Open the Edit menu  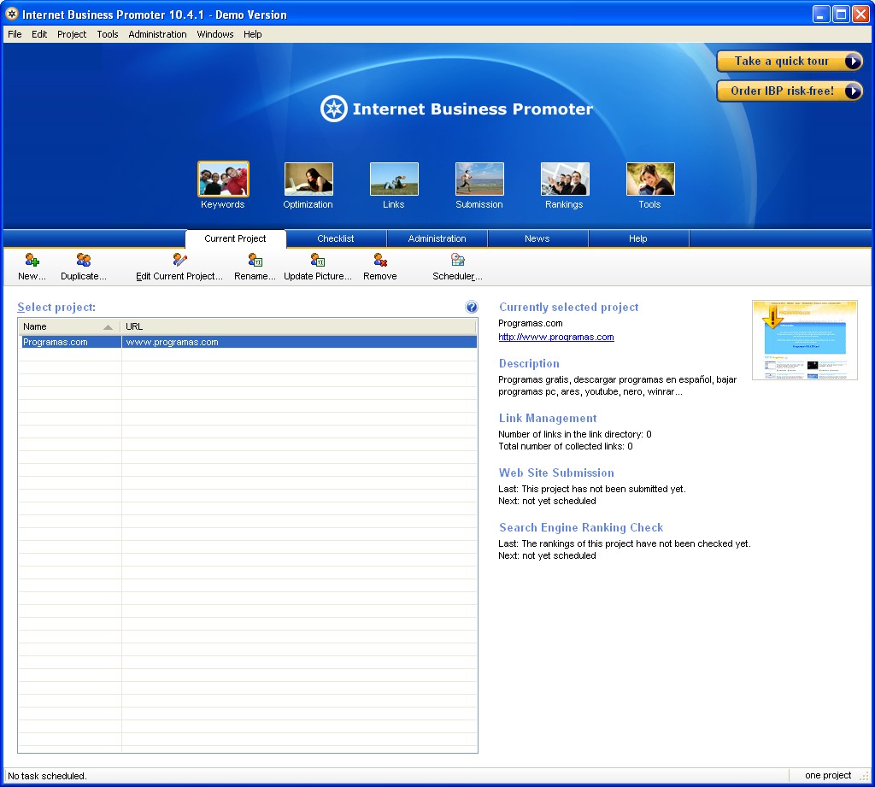click(x=39, y=34)
